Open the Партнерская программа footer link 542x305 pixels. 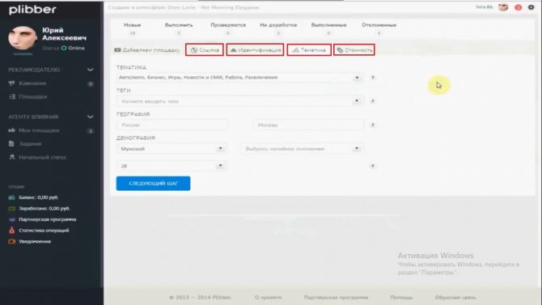pos(336,298)
